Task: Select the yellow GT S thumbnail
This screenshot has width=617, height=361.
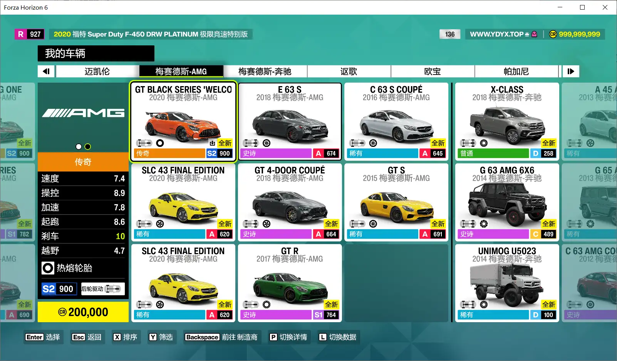Action: tap(396, 207)
